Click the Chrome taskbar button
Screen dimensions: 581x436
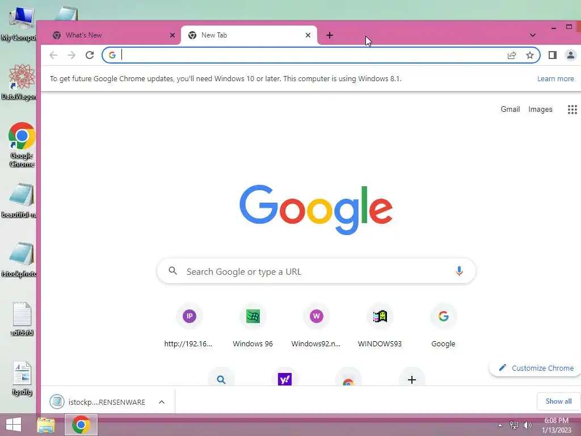click(81, 425)
